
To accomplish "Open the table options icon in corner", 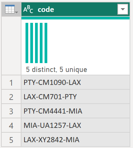I will coord(11,9).
